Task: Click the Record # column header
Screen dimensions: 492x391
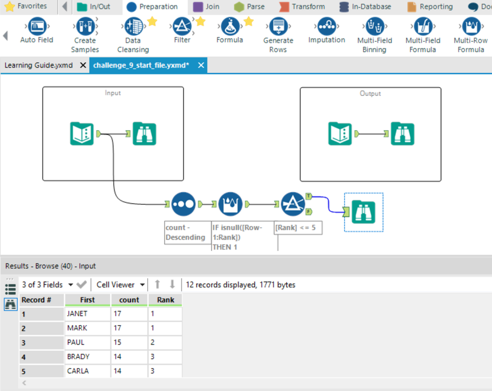Action: click(42, 300)
